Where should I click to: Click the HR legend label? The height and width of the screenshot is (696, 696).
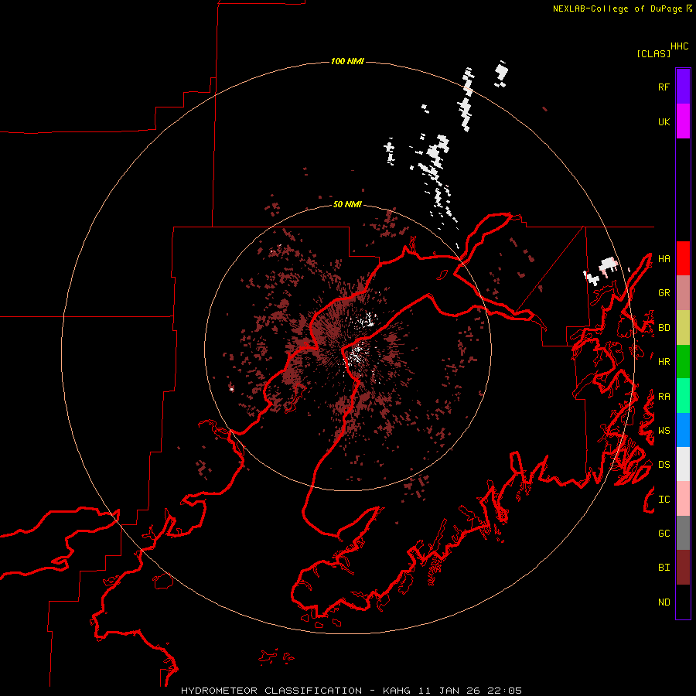pos(664,362)
